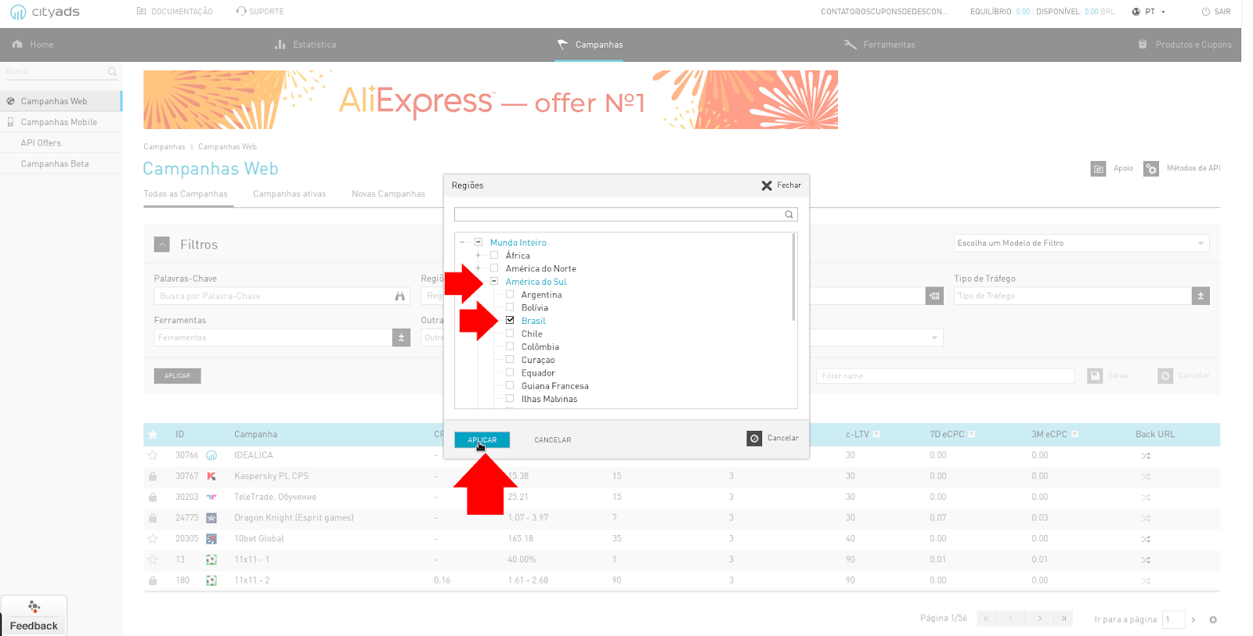Click the Regiões list scrollbar
1253x636 pixels.
pyautogui.click(x=793, y=278)
